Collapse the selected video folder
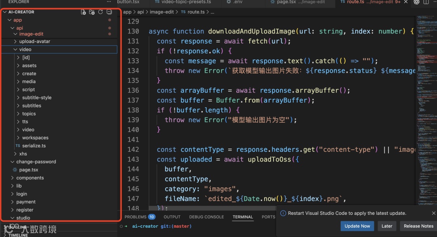This screenshot has height=237, width=437. pyautogui.click(x=15, y=50)
